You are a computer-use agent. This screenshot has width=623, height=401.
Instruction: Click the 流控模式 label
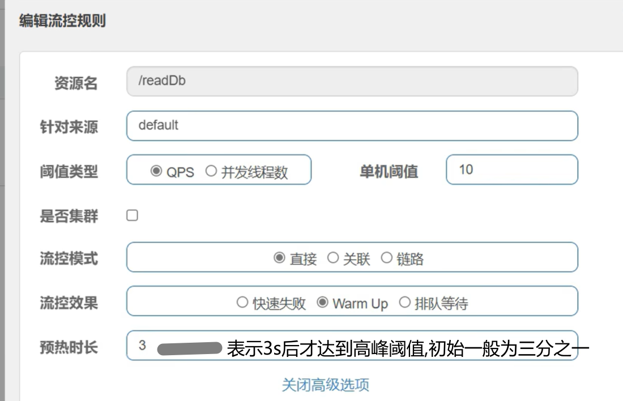coord(69,258)
